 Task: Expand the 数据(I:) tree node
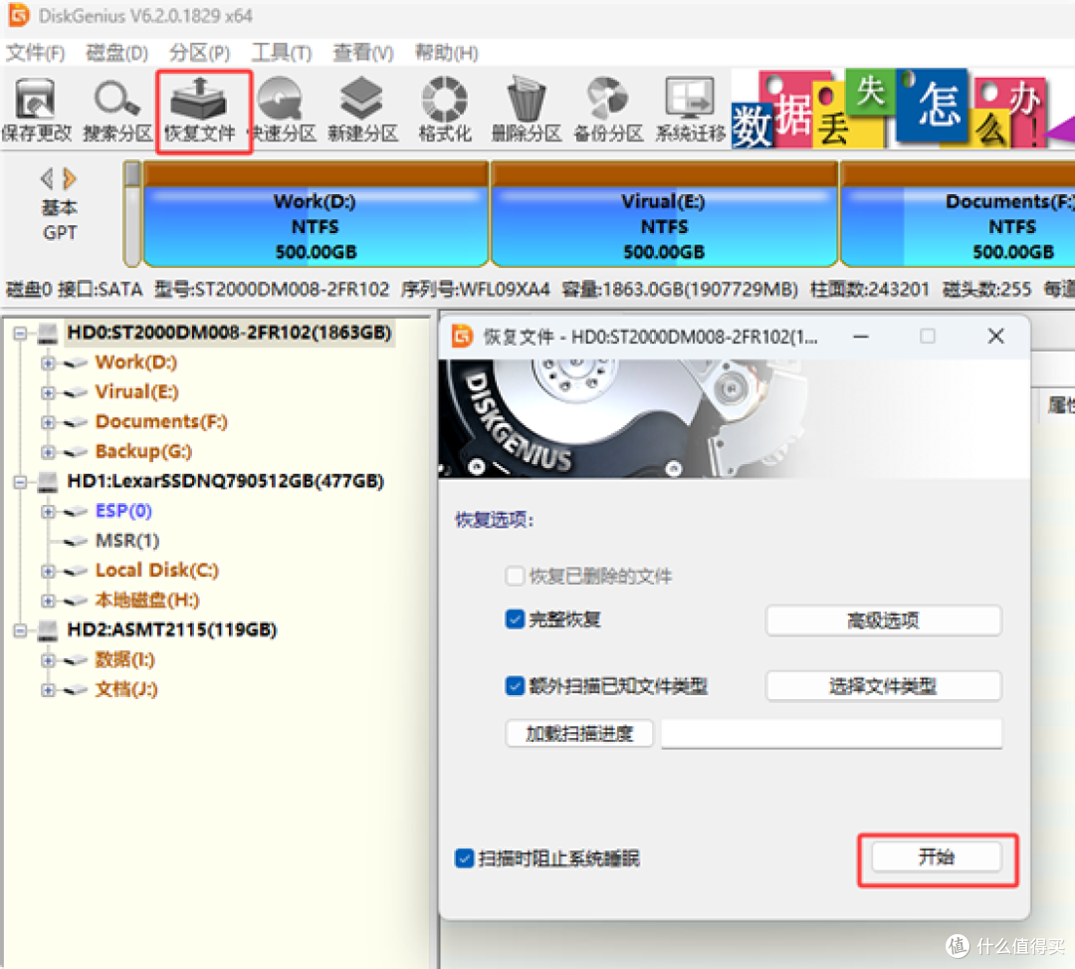coord(48,660)
